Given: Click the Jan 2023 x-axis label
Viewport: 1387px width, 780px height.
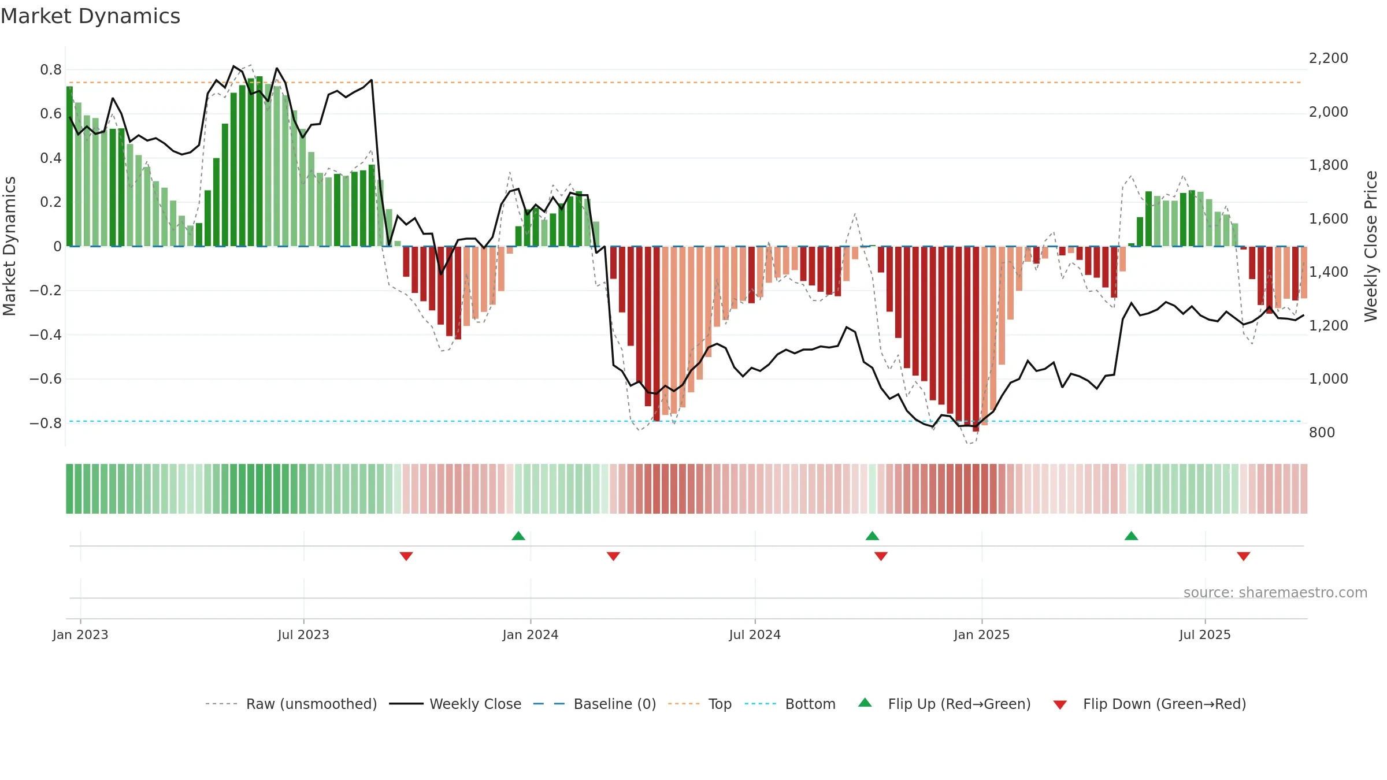Looking at the screenshot, I should coord(80,634).
